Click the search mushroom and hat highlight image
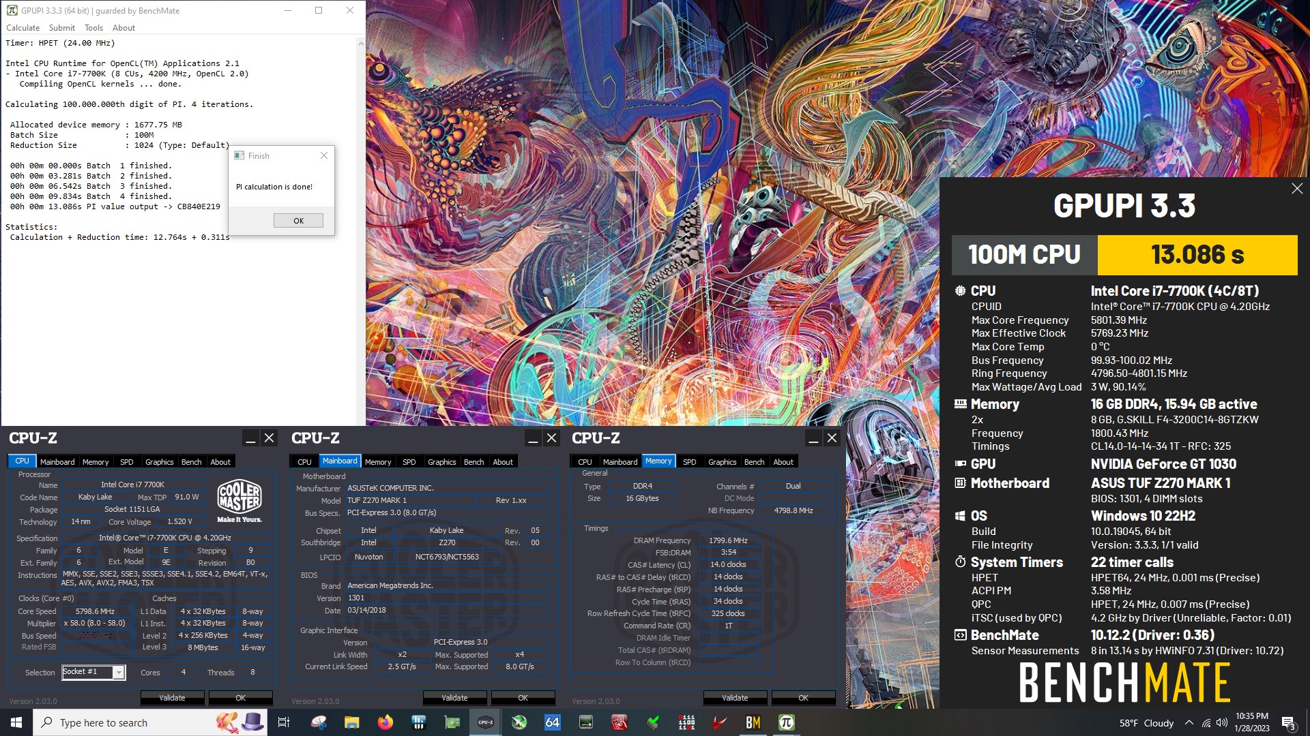1310x736 pixels. [x=240, y=722]
